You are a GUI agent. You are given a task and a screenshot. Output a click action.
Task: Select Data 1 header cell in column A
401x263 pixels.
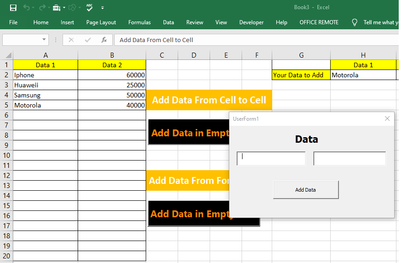tap(46, 65)
